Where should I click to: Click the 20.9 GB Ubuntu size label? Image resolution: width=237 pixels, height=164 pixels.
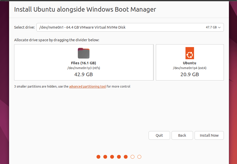(189, 74)
